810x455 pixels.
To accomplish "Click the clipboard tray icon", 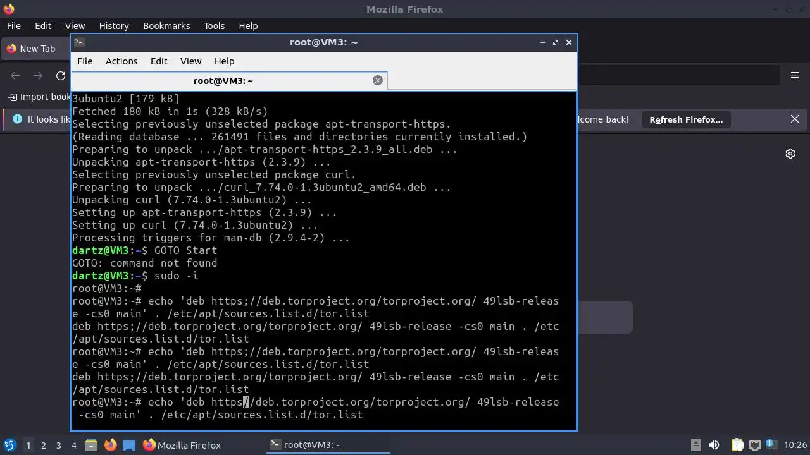I will 737,445.
